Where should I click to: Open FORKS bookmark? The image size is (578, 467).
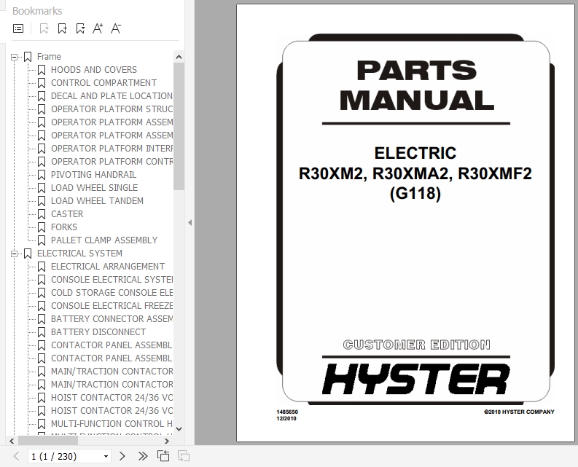64,227
